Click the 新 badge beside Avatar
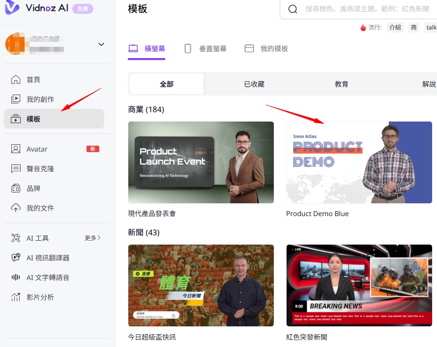 [x=93, y=149]
